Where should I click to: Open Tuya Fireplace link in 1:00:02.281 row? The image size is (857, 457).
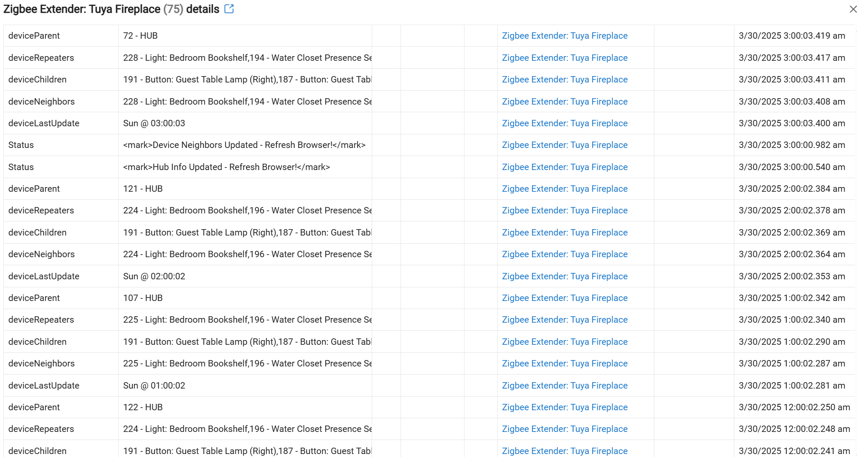tap(565, 386)
